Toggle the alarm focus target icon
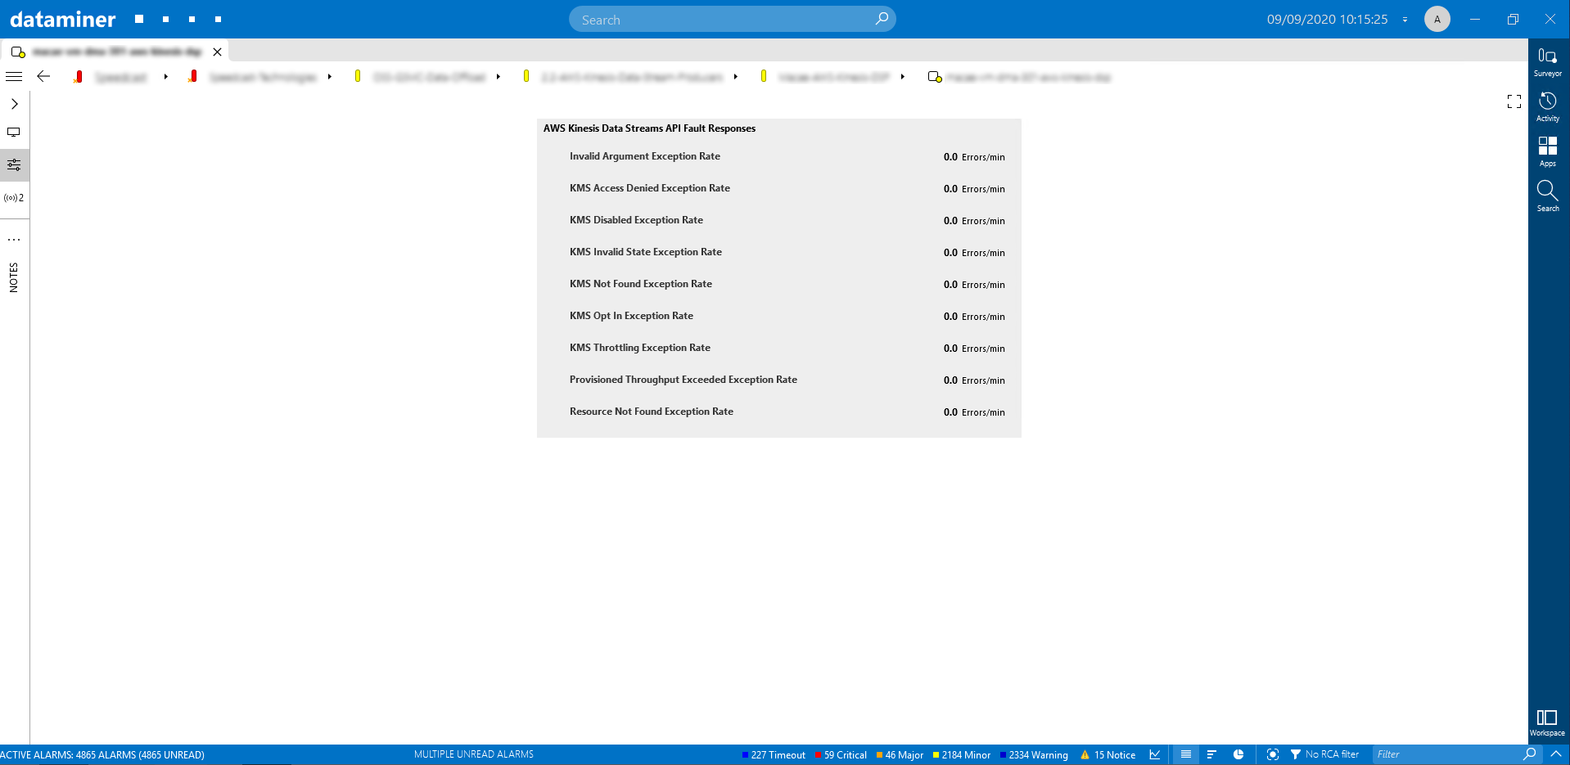The height and width of the screenshot is (765, 1570). [x=1272, y=754]
